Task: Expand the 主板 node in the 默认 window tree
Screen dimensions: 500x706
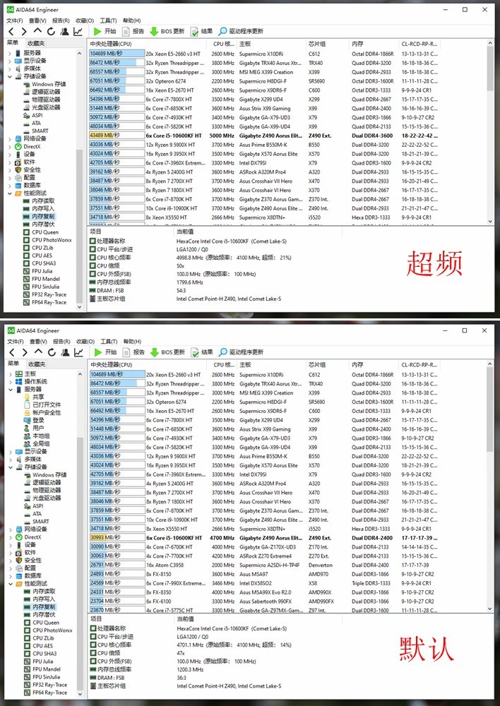Action: 11,374
